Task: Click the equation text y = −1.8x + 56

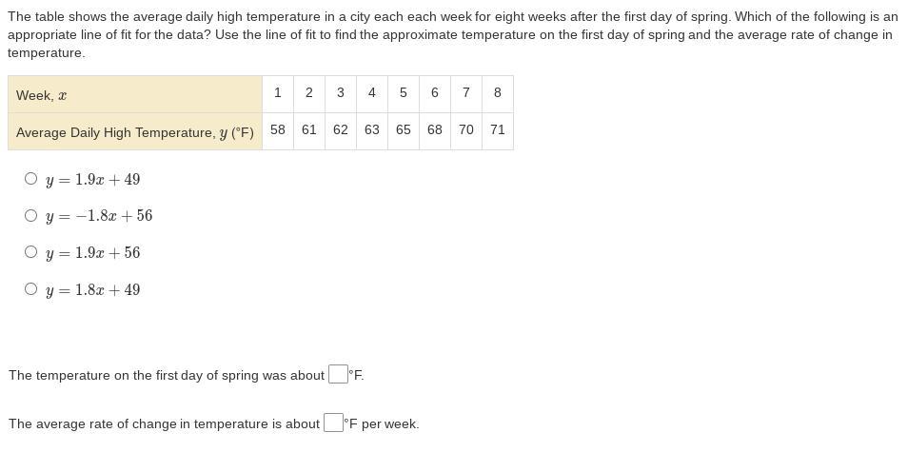Action: (99, 216)
